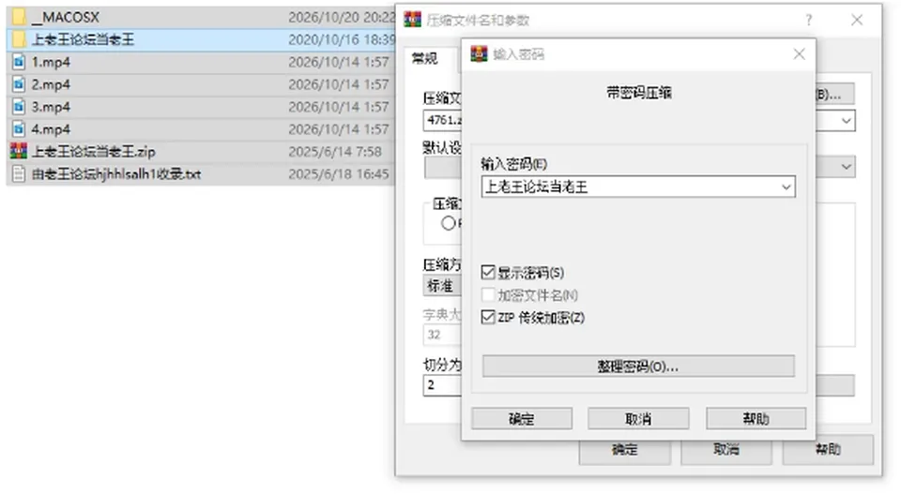Select file name 4.mp4
901x494 pixels.
click(x=51, y=129)
